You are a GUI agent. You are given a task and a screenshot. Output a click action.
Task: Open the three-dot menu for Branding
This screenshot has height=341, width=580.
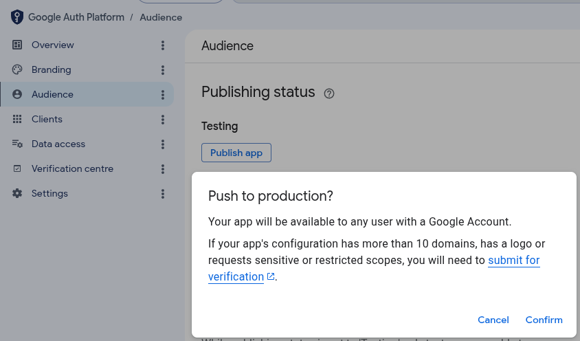(x=163, y=70)
